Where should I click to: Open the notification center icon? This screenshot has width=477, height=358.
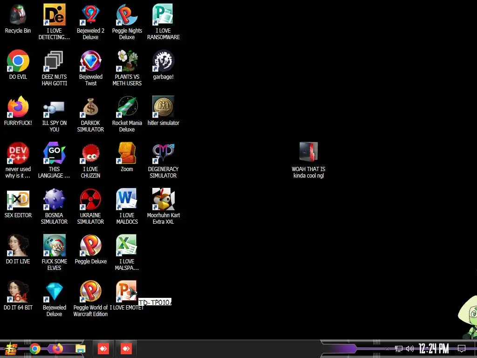point(462,349)
